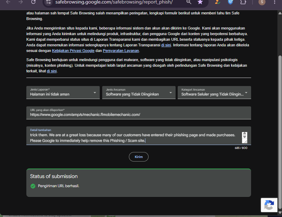This screenshot has height=217, width=282.
Task: Click the text area scroll up arrow
Action: pos(244,133)
